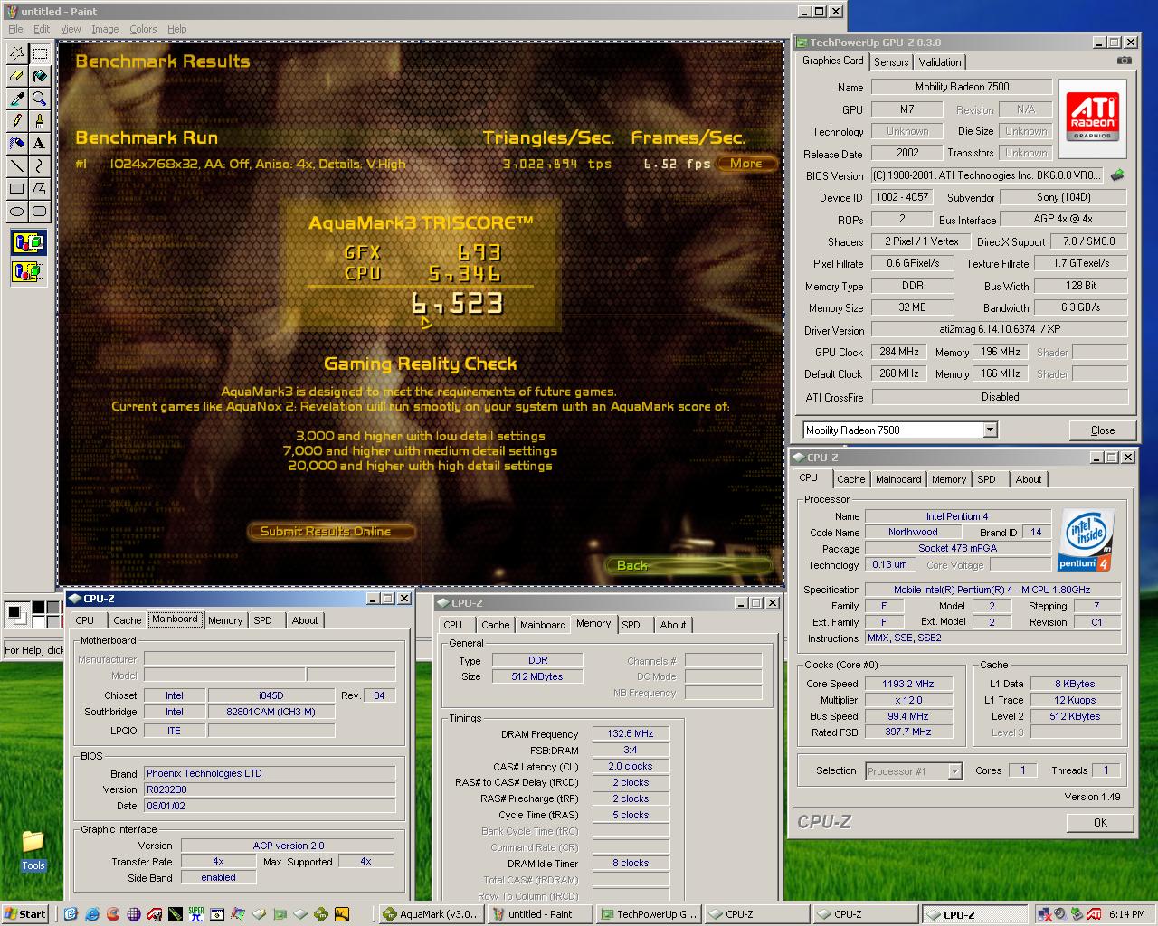Viewport: 1158px width, 926px height.
Task: Open SPD tab in CPU-Z window with OK button
Action: coord(986,479)
